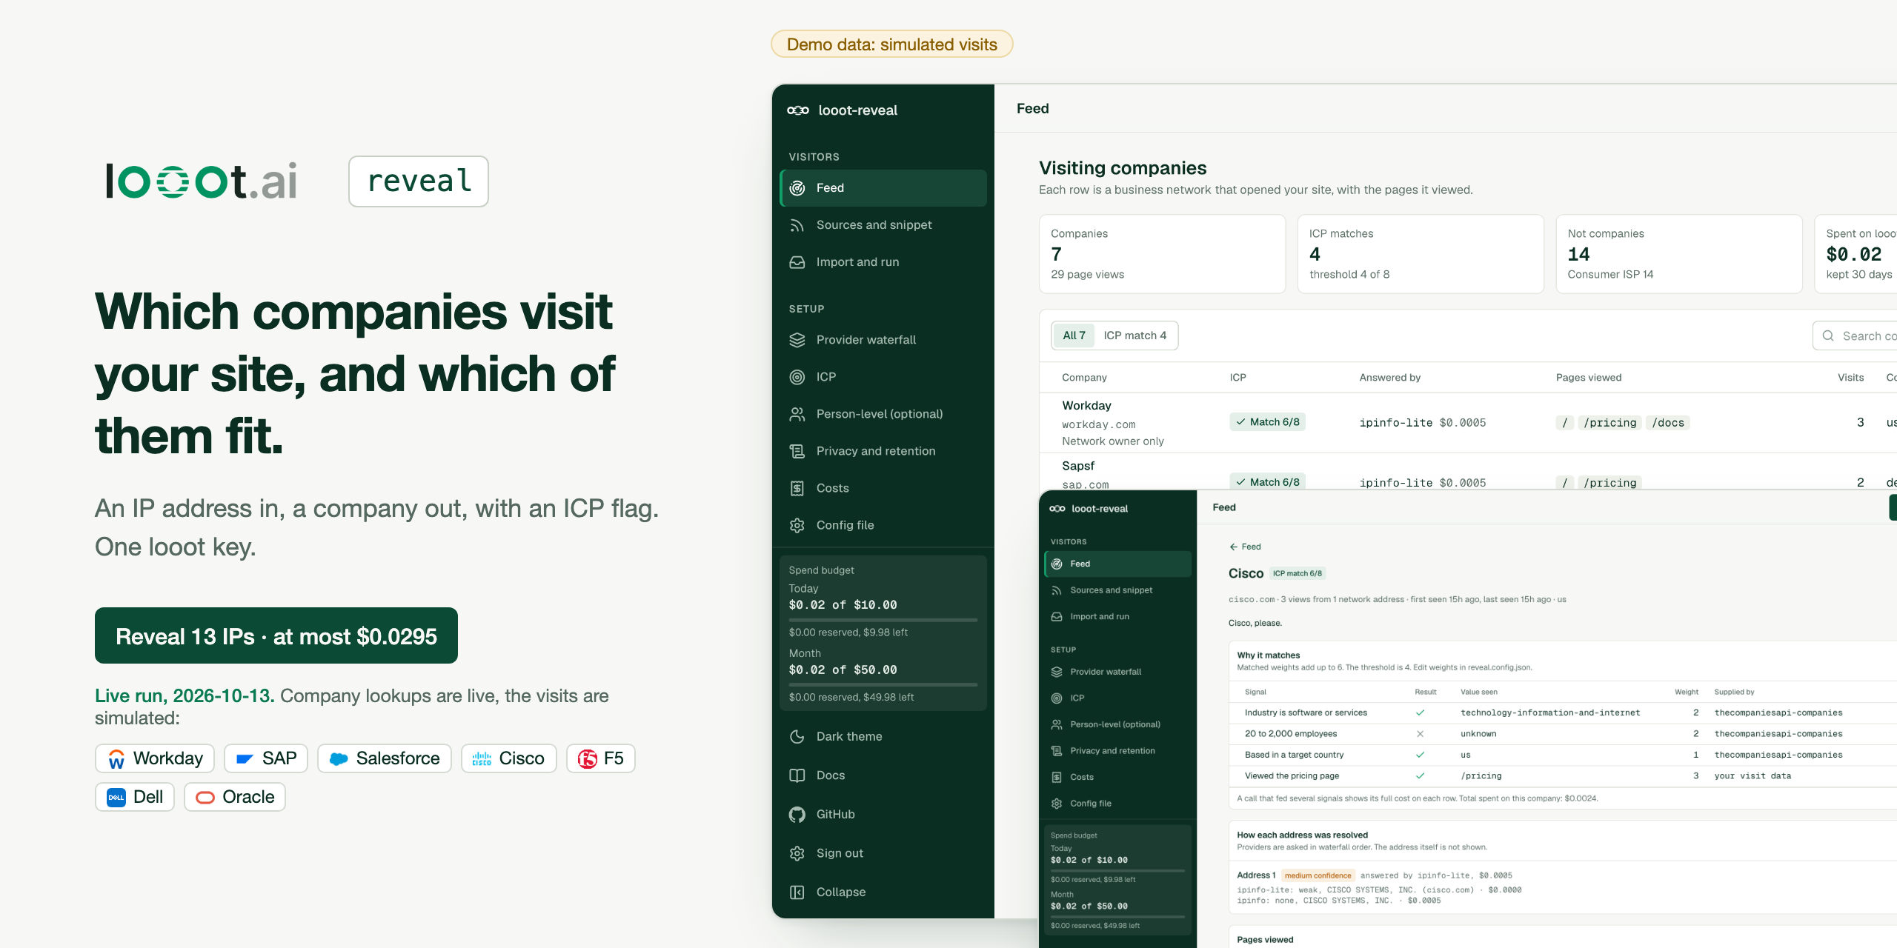Screen dimensions: 1897x948
Task: Click the ICP match 6/8 badge beside Cisco
Action: [1298, 573]
